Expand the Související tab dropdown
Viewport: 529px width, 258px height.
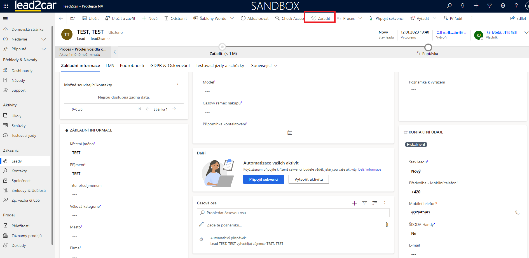(275, 66)
